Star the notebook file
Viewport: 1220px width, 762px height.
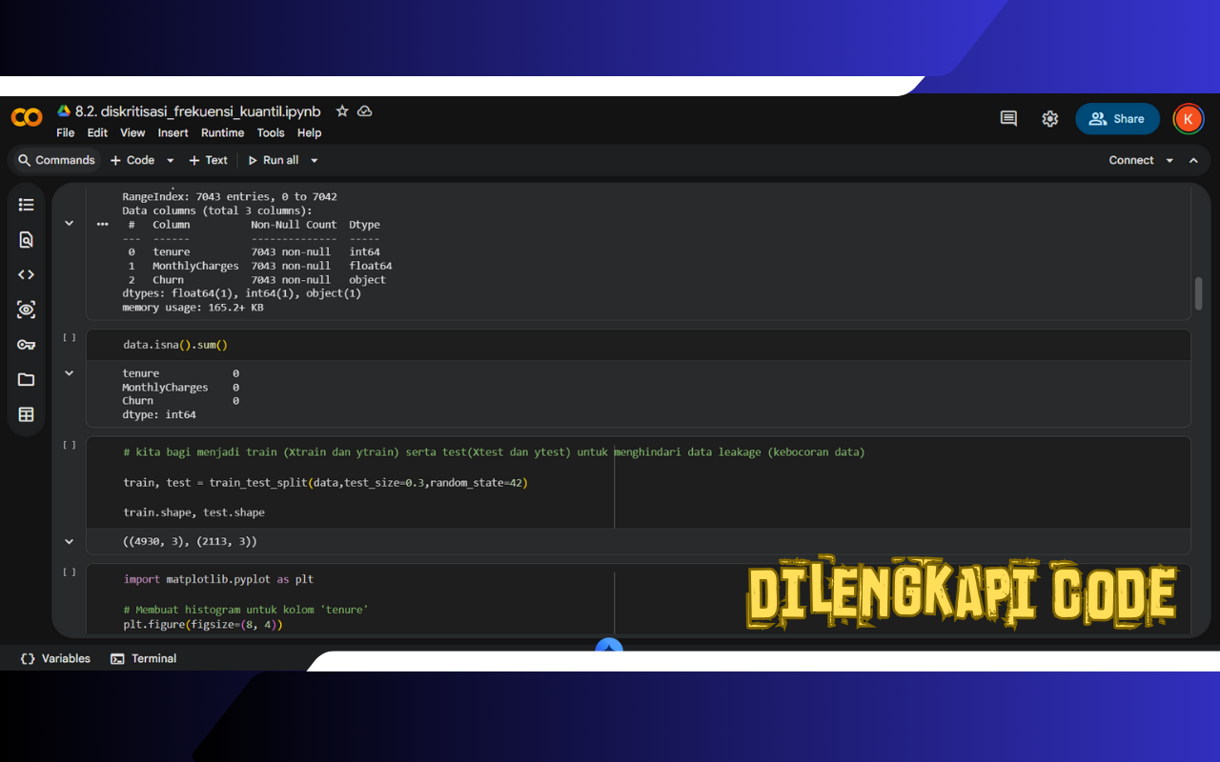click(x=342, y=111)
